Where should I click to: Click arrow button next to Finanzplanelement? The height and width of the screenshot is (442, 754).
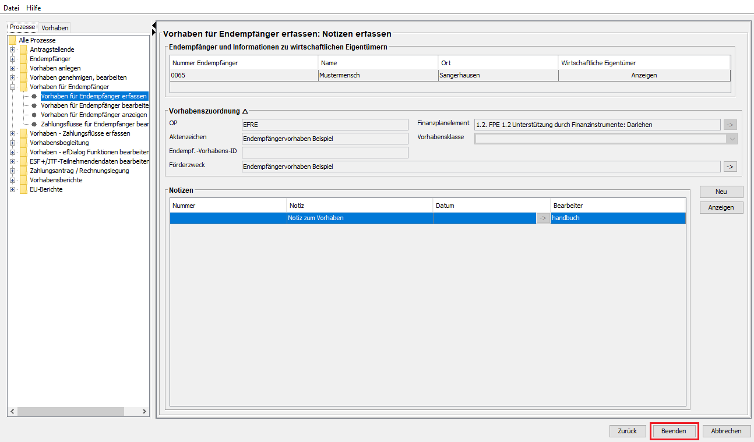730,124
